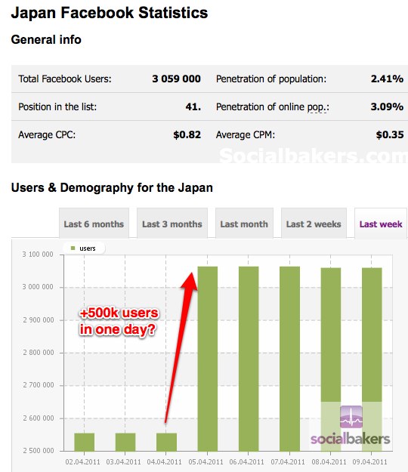Click the Position in the list value 41.

(193, 107)
